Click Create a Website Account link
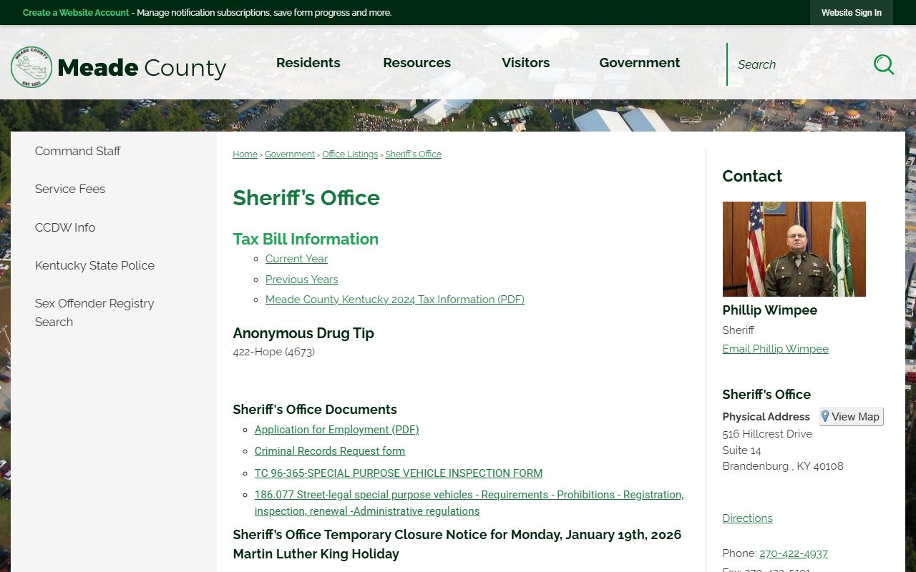 click(76, 13)
